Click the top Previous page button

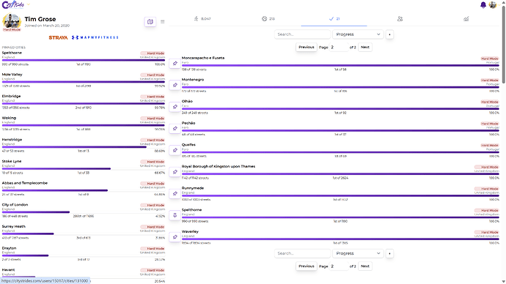tap(307, 47)
